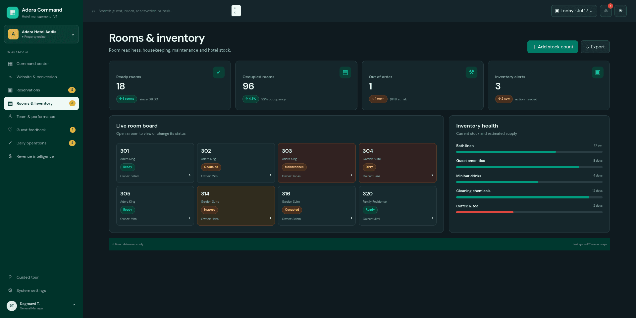Click the Ready rooms checkmark icon
Screen dimensions: 636x318
219,72
